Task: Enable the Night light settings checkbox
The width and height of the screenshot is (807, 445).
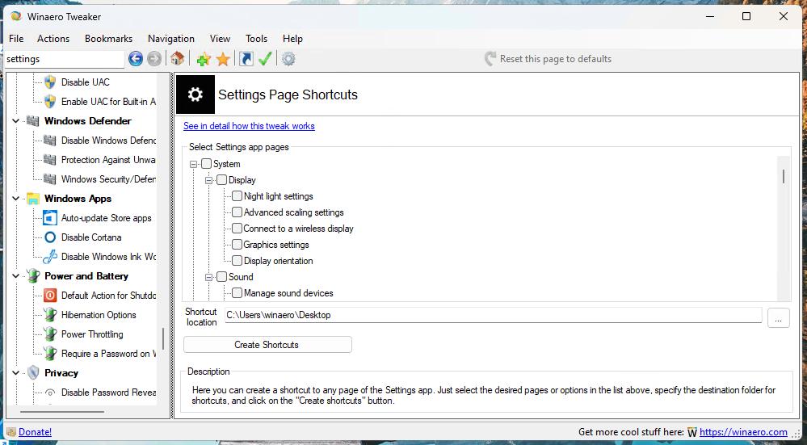Action: 237,196
